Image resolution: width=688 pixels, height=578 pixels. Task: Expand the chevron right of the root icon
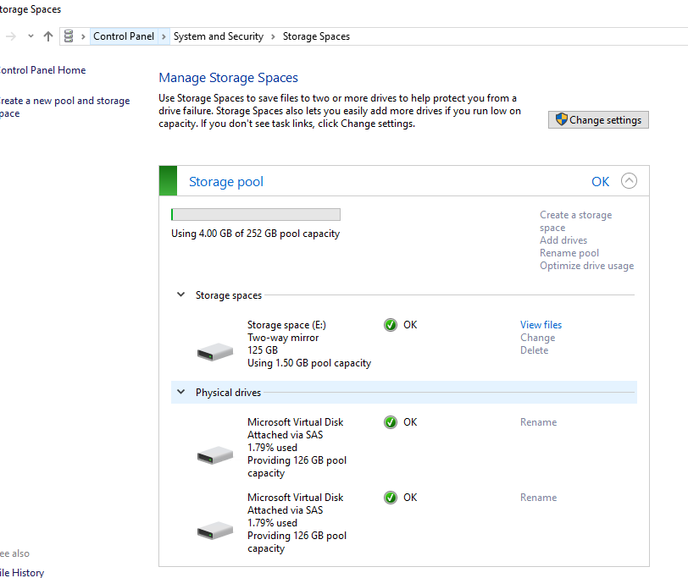click(83, 36)
